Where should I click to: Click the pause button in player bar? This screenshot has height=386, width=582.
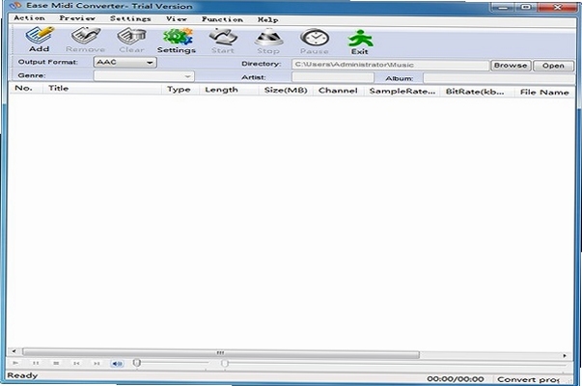point(36,363)
